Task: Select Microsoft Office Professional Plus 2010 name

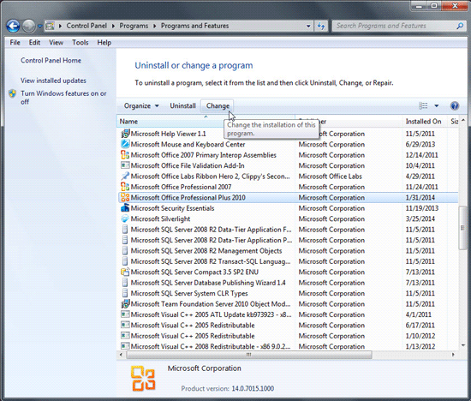Action: pyautogui.click(x=188, y=197)
